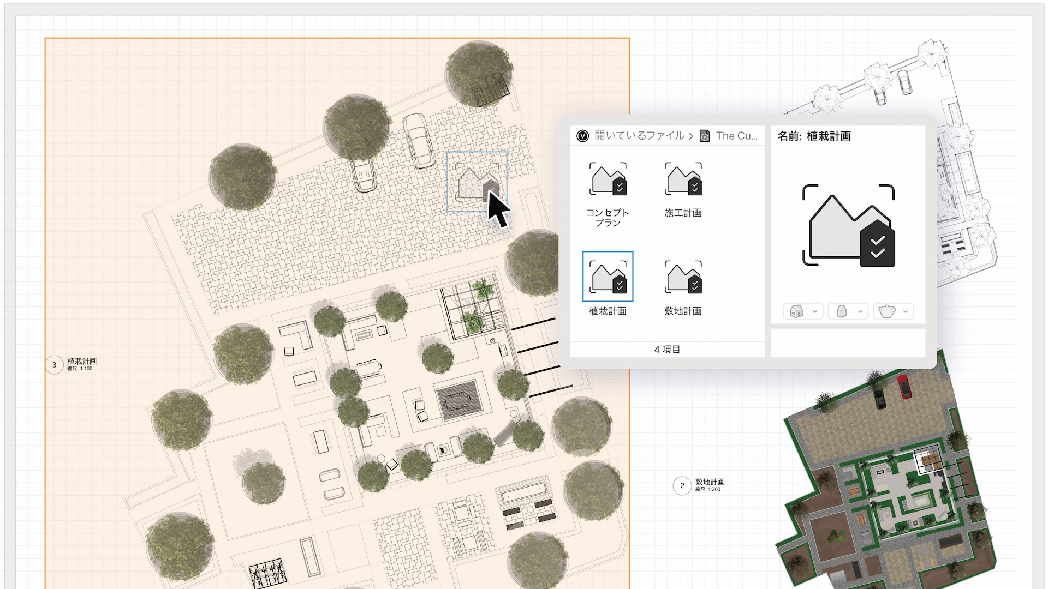The width and height of the screenshot is (1048, 589).
Task: Click the 4 項目 status bar
Action: pos(668,350)
